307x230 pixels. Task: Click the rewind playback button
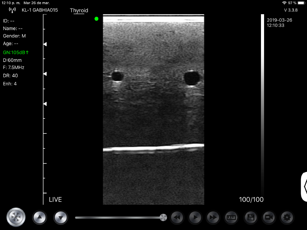[177, 218]
